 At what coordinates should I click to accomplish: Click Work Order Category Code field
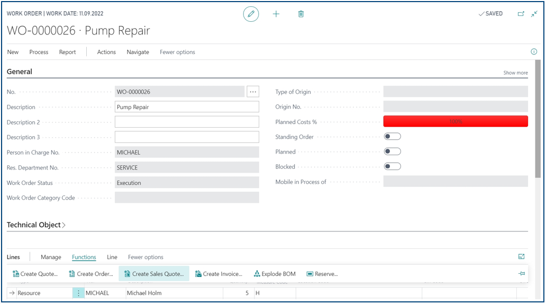click(187, 198)
